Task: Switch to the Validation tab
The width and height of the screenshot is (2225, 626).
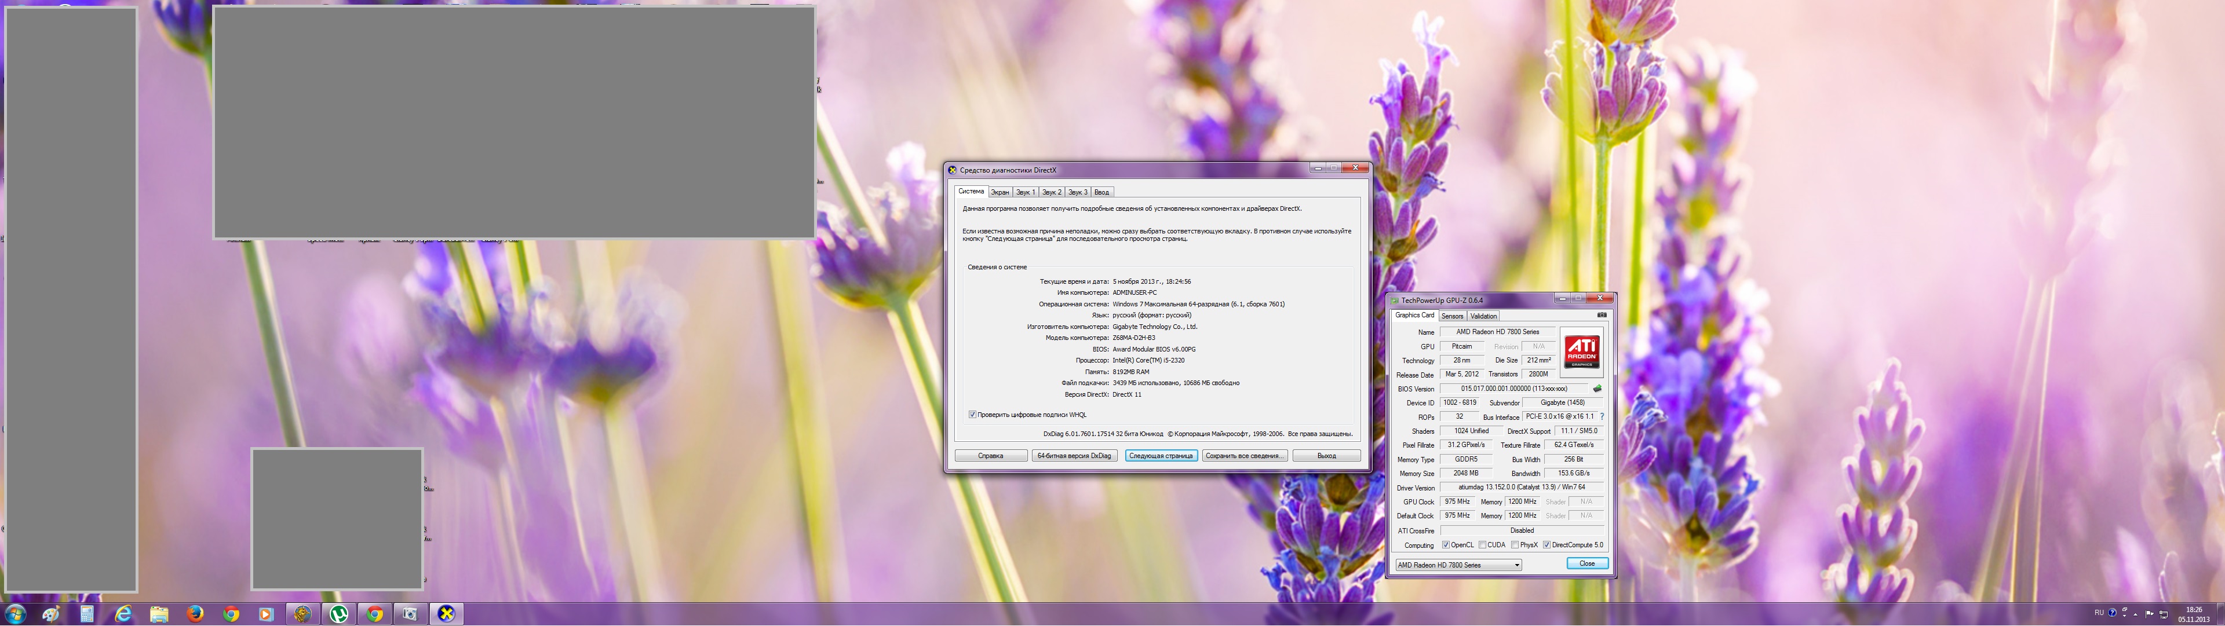Action: pyautogui.click(x=1483, y=317)
